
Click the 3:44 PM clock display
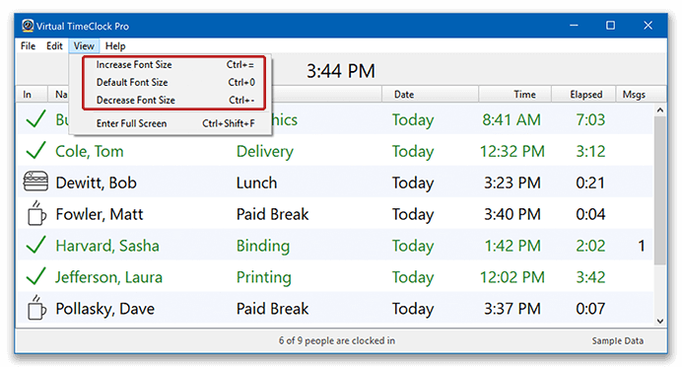[341, 71]
